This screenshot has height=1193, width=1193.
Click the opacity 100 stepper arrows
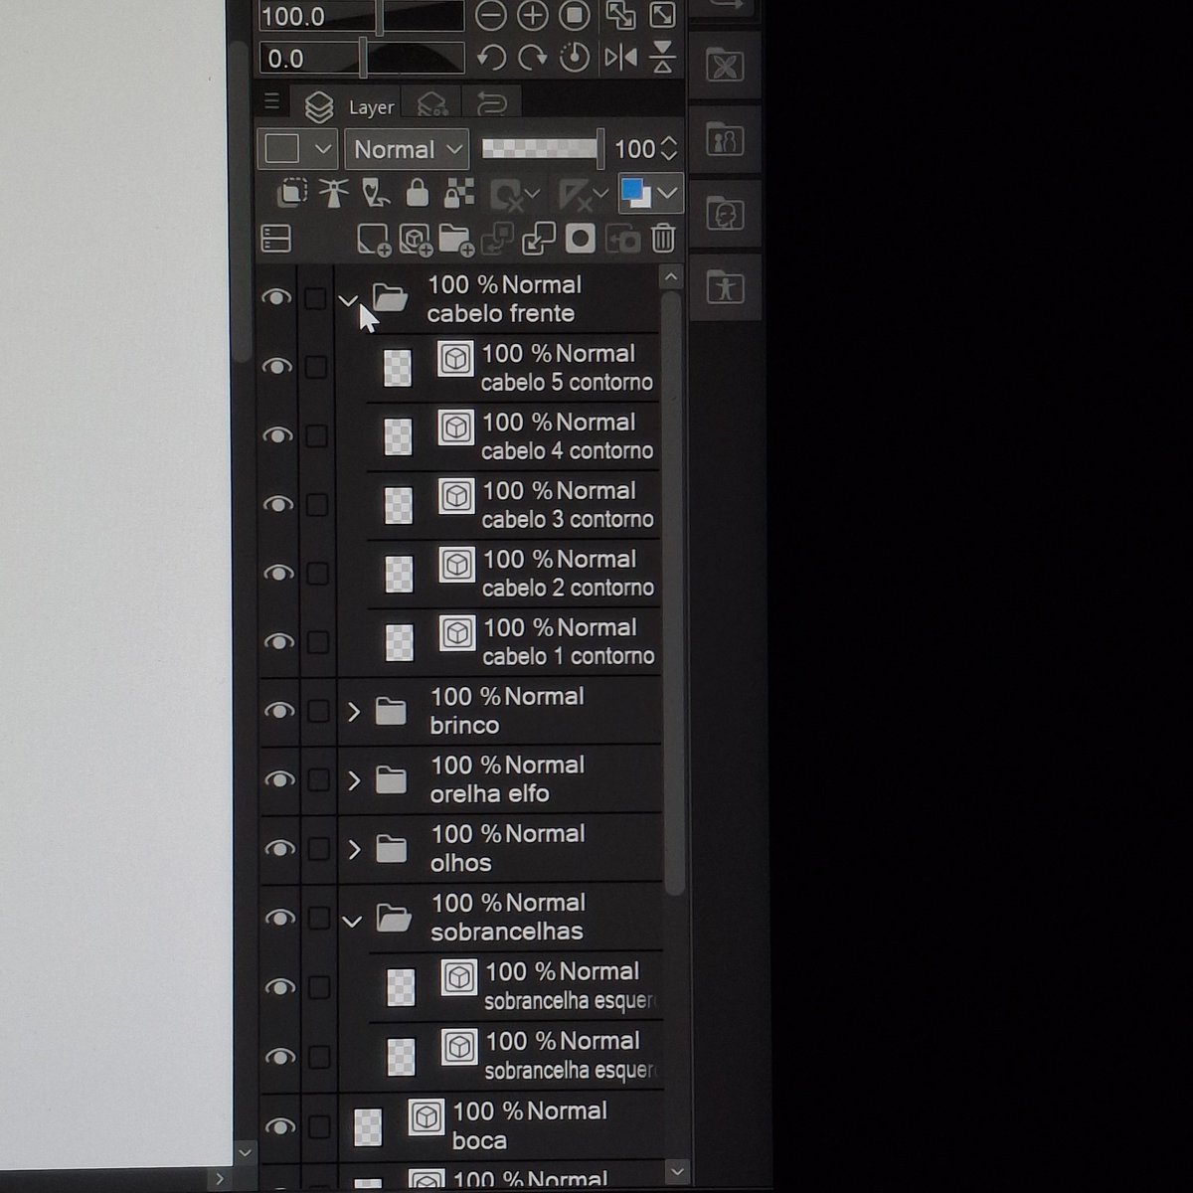(669, 149)
